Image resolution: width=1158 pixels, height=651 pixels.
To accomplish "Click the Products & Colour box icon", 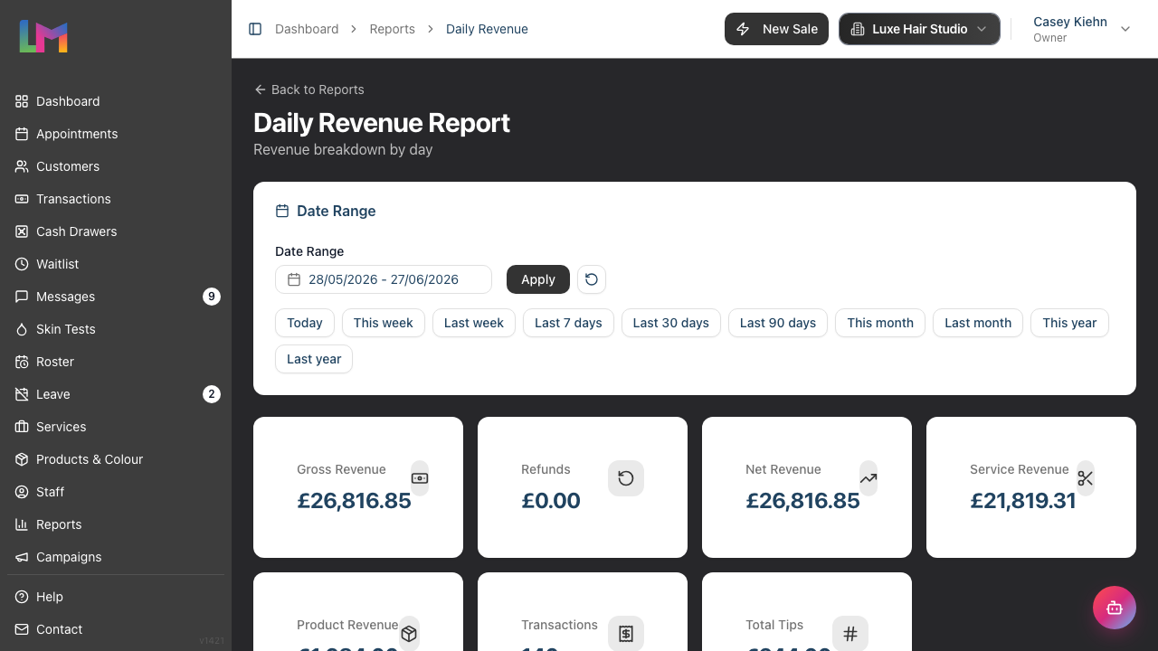I will coord(22,459).
